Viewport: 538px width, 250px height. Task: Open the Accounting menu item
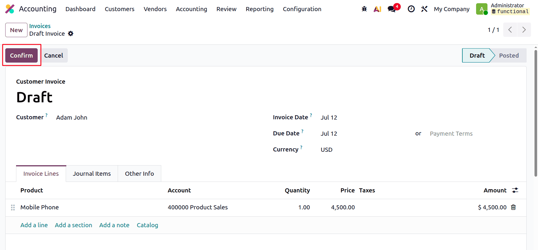coord(191,9)
